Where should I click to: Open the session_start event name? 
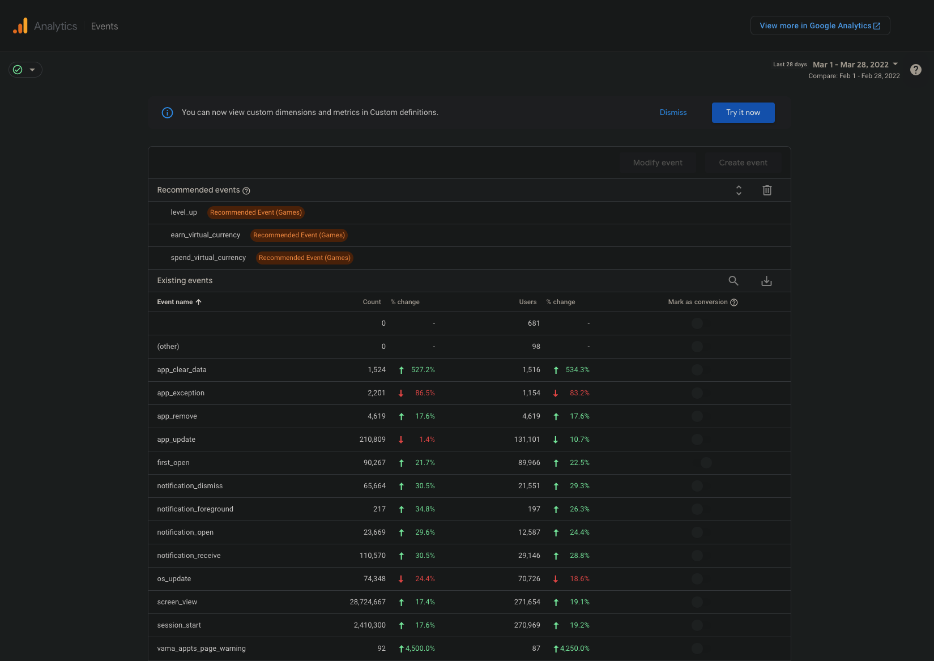[179, 625]
